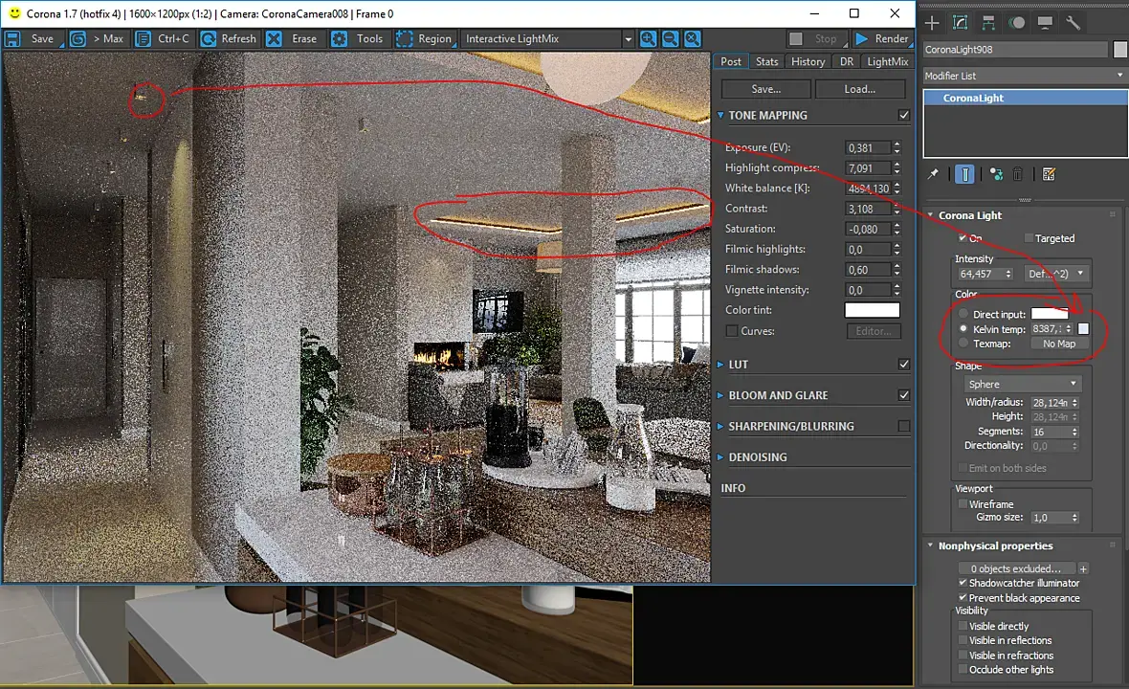Click the Curves Editor button
The image size is (1129, 689).
coord(874,331)
